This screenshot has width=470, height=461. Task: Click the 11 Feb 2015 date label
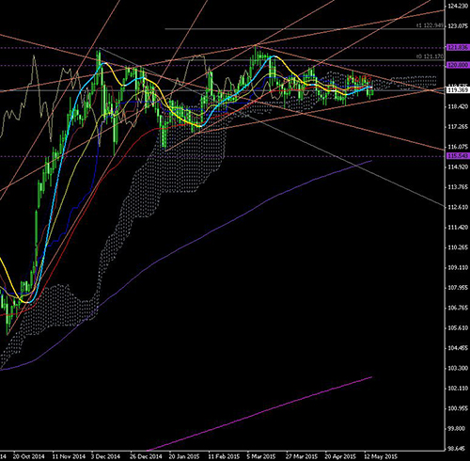point(224,456)
